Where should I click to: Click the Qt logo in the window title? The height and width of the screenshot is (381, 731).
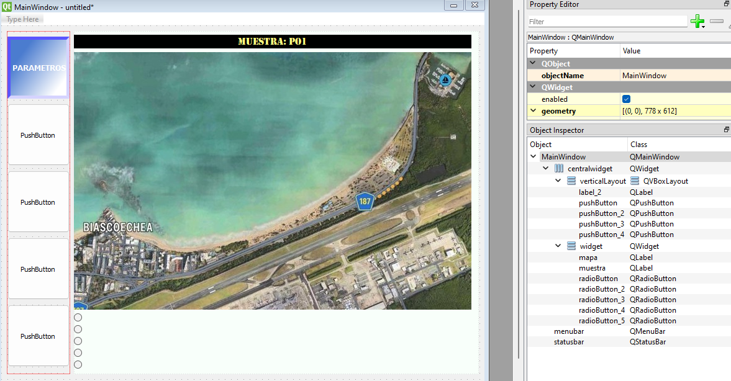6,6
